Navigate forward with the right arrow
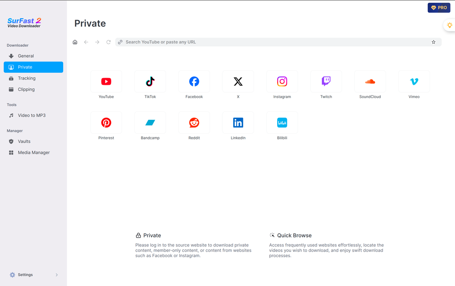 pyautogui.click(x=97, y=42)
